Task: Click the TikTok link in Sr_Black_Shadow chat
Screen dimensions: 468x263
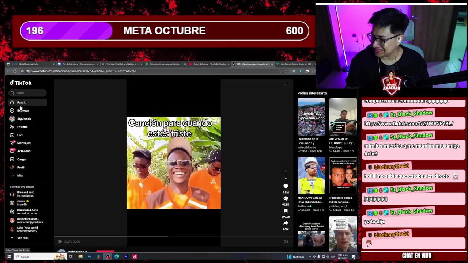Action: [x=408, y=123]
